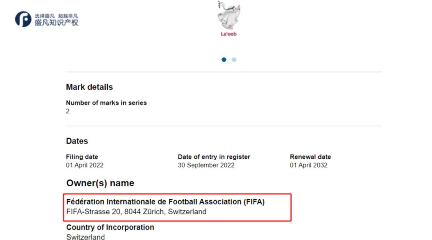Click the La'eeb caption text
This screenshot has width=432, height=240.
click(229, 34)
